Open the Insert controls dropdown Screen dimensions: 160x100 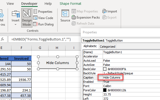[x=15, y=18]
